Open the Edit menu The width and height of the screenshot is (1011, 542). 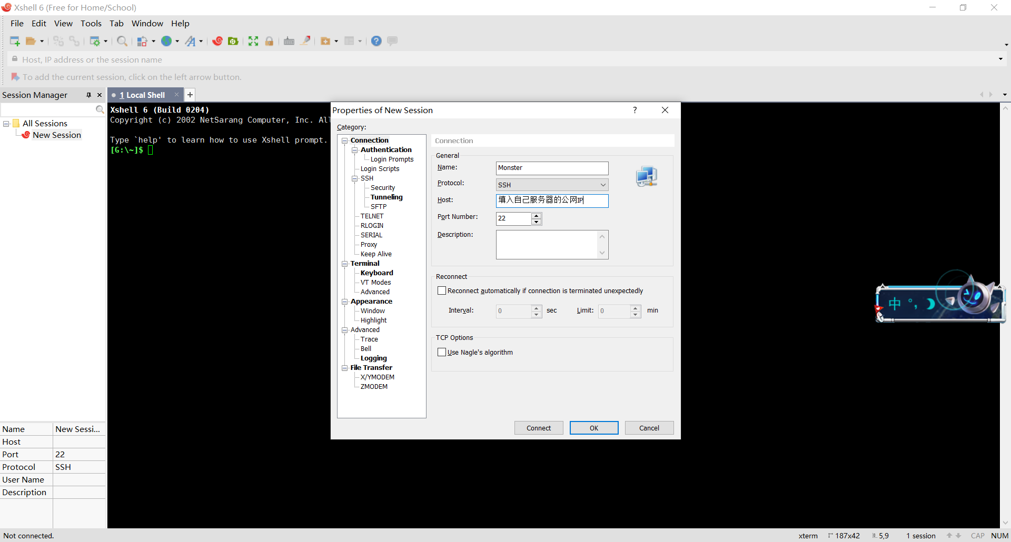coord(39,23)
